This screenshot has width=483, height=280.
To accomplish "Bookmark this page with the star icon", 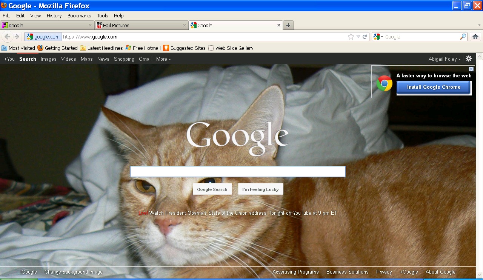I will tap(351, 37).
